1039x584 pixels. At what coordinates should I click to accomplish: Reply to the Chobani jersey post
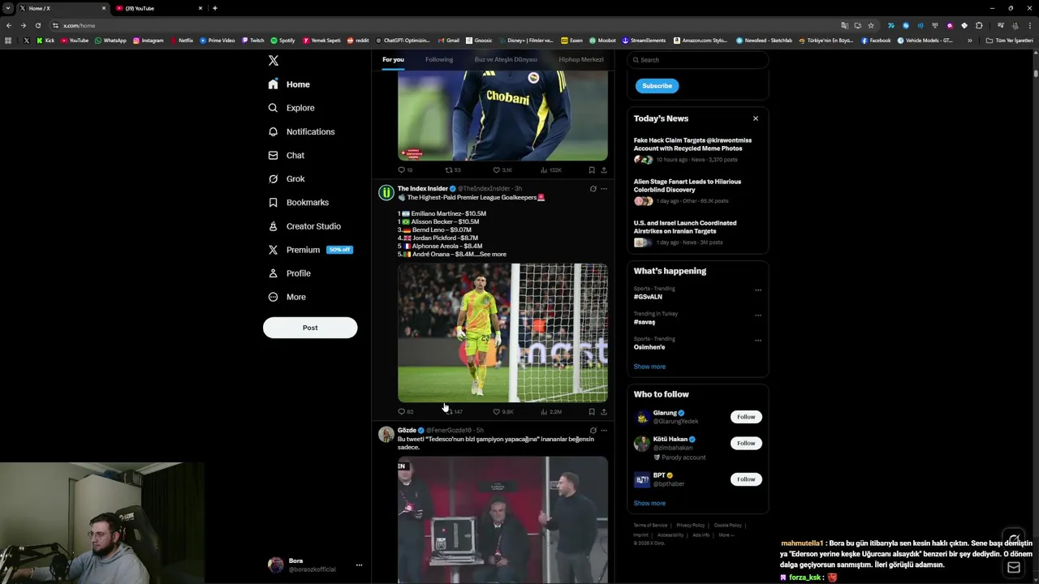pyautogui.click(x=405, y=170)
